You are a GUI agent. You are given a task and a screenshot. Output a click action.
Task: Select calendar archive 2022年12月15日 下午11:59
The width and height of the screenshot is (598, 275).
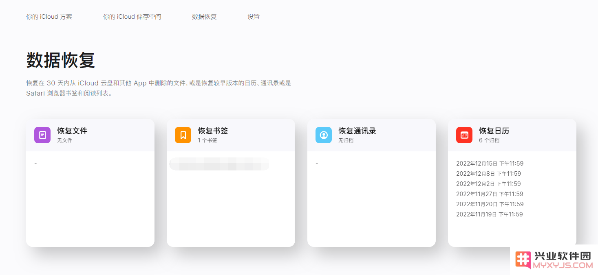coord(490,164)
